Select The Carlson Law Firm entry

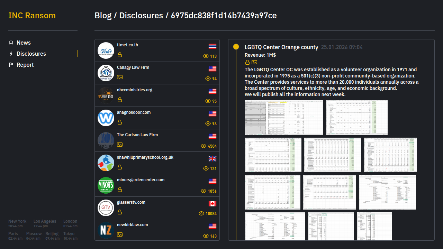click(x=137, y=135)
